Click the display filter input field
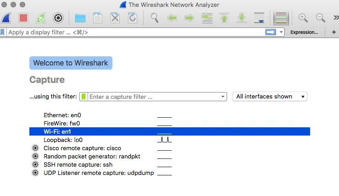Viewport: 339px width, 196px height. click(136, 32)
